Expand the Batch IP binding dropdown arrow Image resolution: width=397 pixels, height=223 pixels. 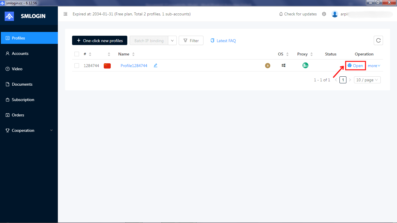173,41
